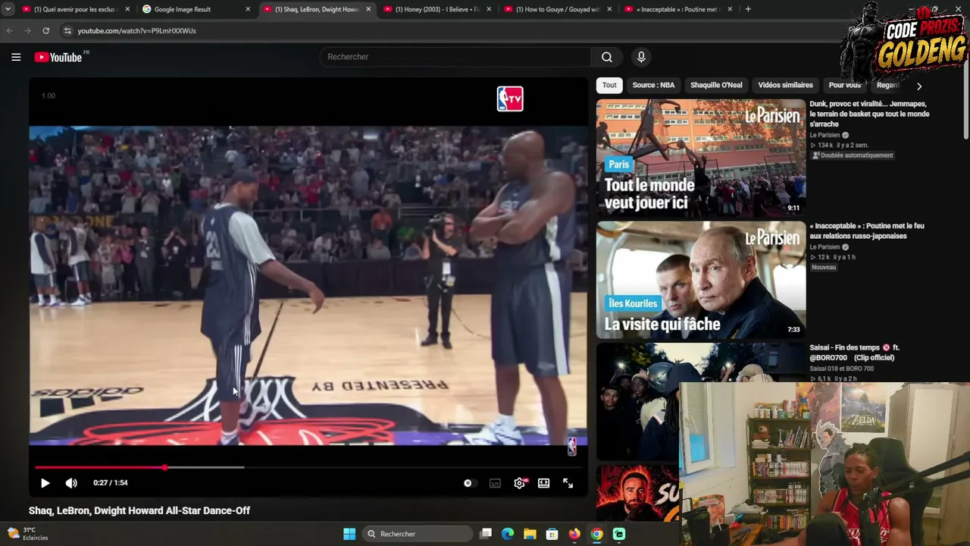Switch to the 'How to Gouye / Gouyad' tab
970x546 pixels.
pyautogui.click(x=559, y=9)
